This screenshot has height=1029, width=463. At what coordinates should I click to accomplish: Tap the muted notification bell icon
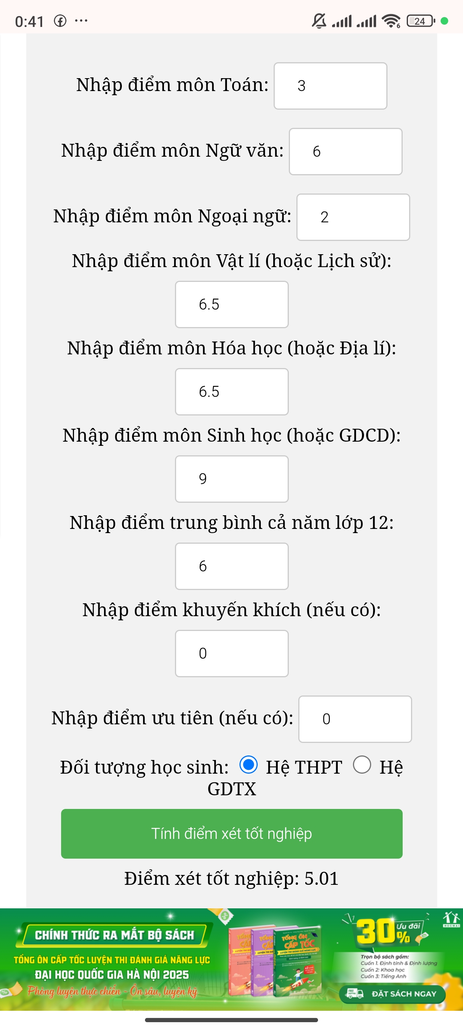click(x=319, y=21)
